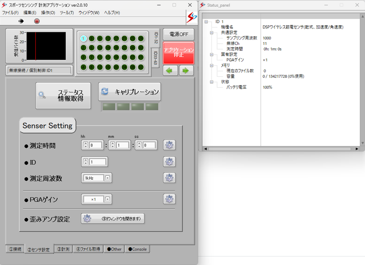Click the 無線接続 / 個別制御 ID1 status field

coord(39,70)
